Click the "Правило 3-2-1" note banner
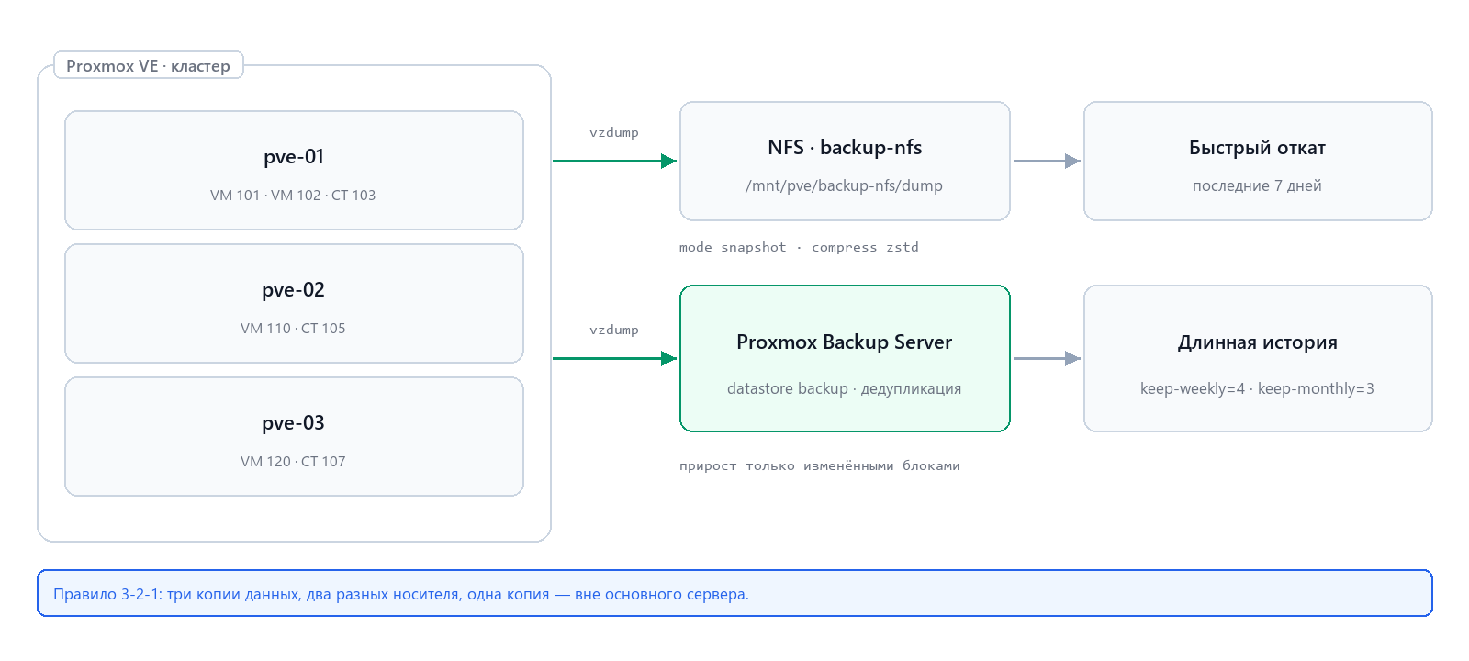The image size is (1469, 661). 734,593
